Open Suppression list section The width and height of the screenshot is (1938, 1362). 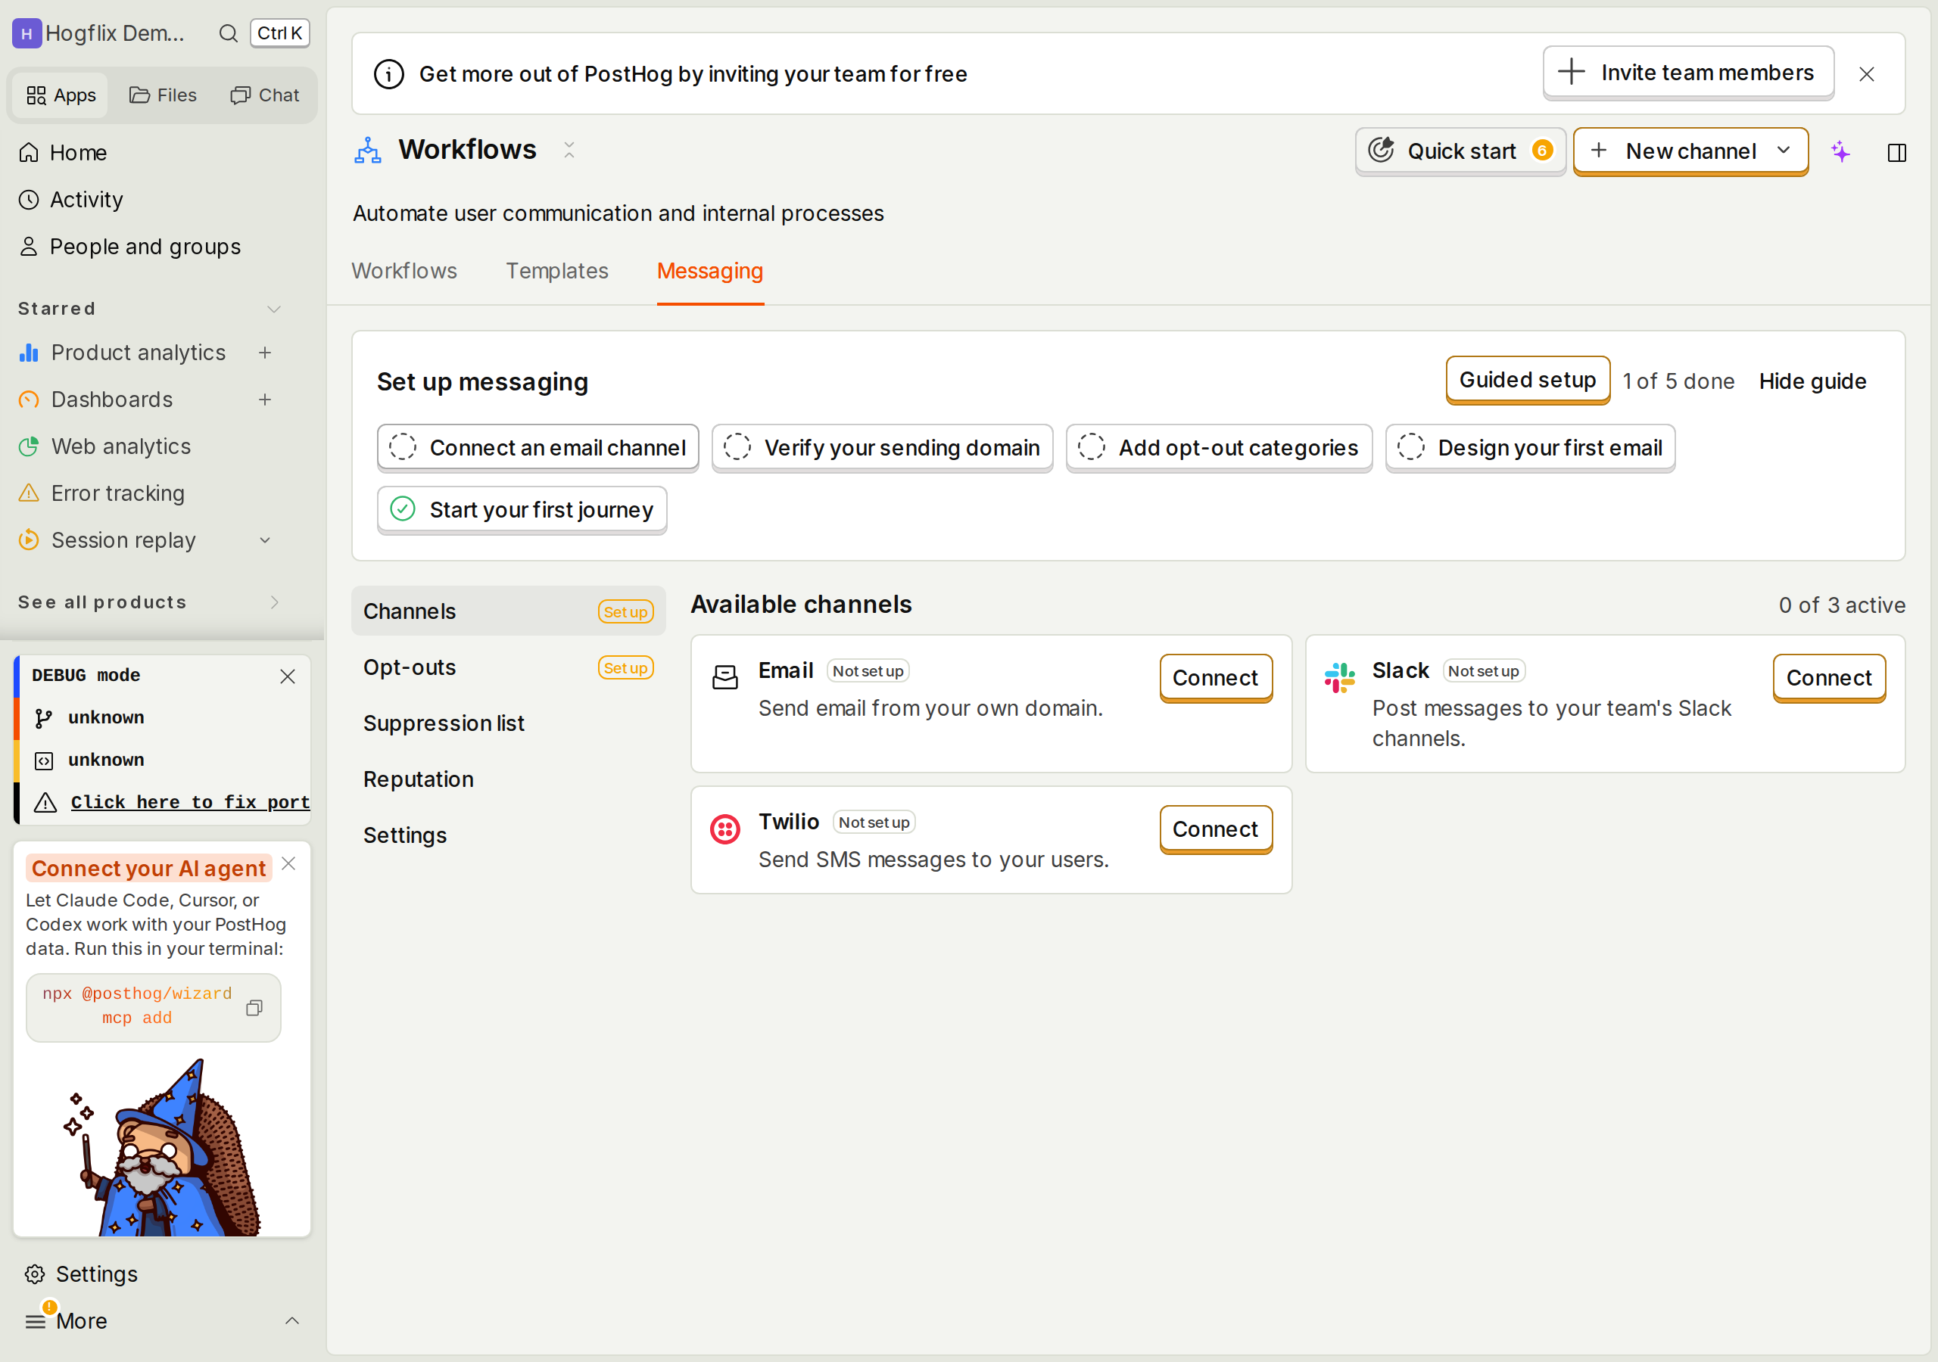(x=508, y=723)
